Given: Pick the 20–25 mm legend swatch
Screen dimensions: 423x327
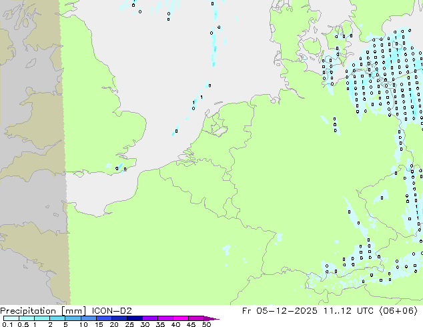Looking at the screenshot, I should pos(119,318).
